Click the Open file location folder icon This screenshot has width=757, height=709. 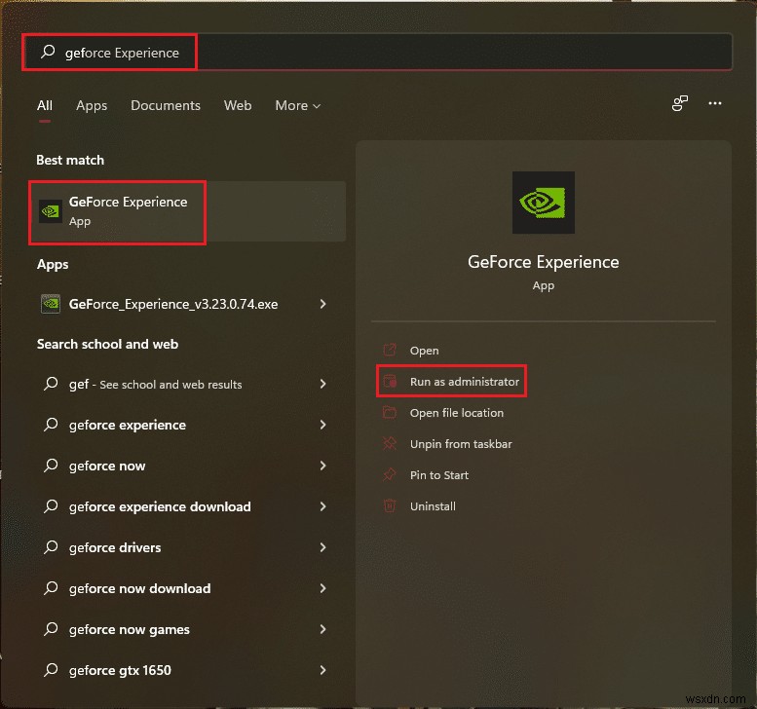click(x=390, y=413)
